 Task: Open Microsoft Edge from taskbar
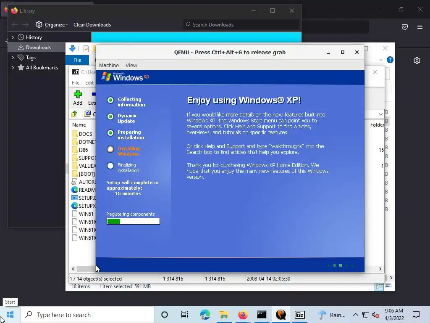tap(205, 315)
